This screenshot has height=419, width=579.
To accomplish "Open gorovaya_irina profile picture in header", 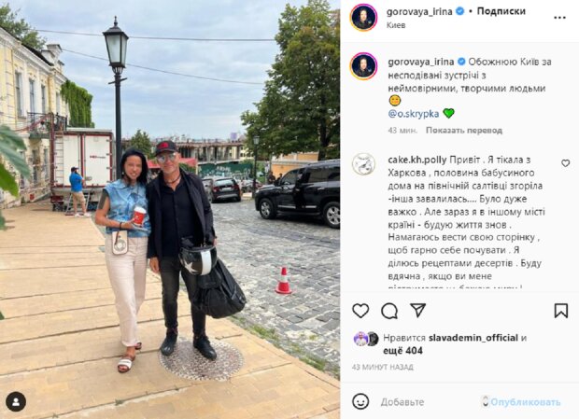I will 363,18.
